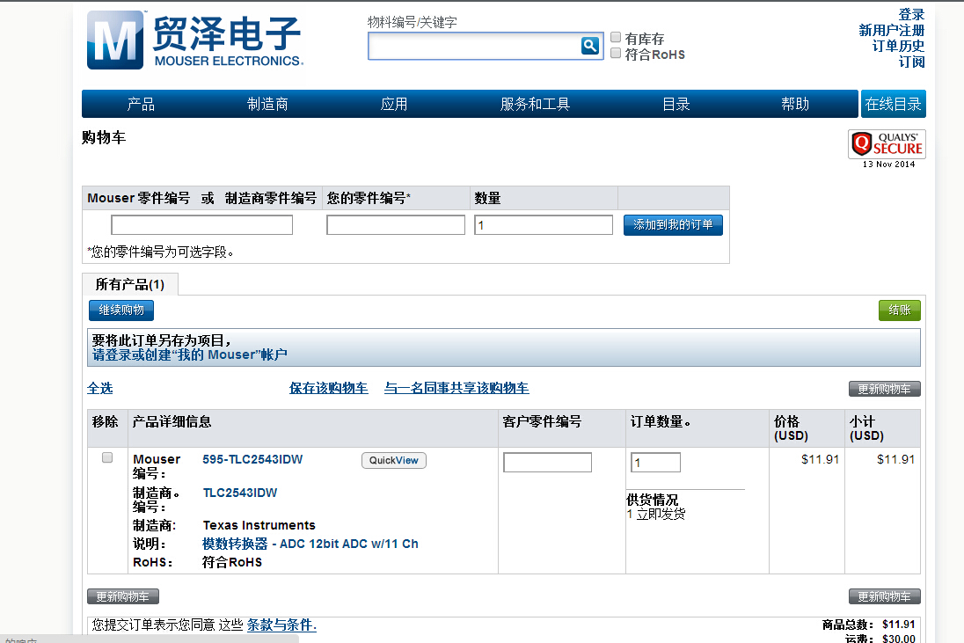964x643 pixels.
Task: Click the 订单数量 field in the cart row
Action: [x=655, y=463]
